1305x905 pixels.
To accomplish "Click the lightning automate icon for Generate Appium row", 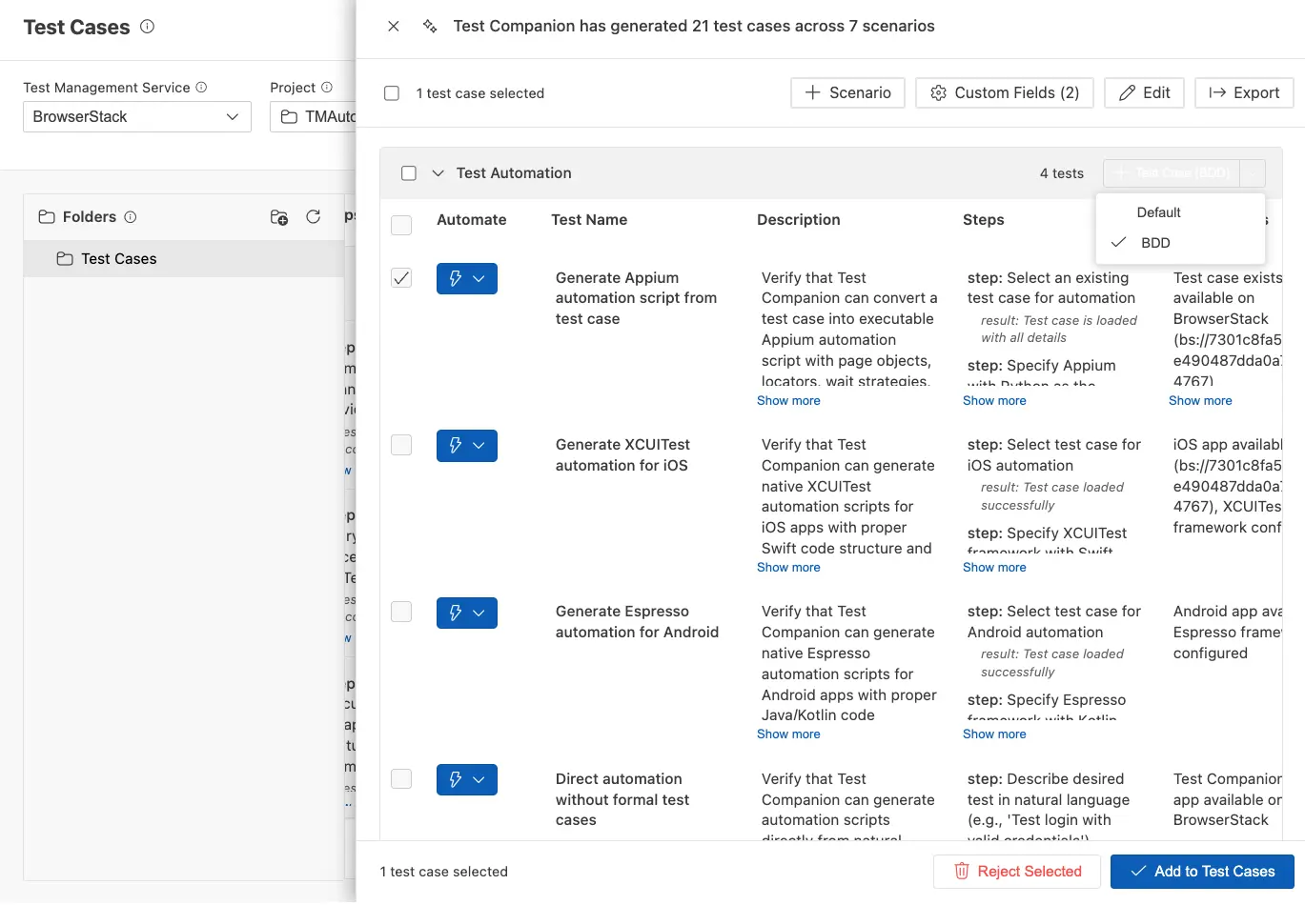I will [x=457, y=278].
